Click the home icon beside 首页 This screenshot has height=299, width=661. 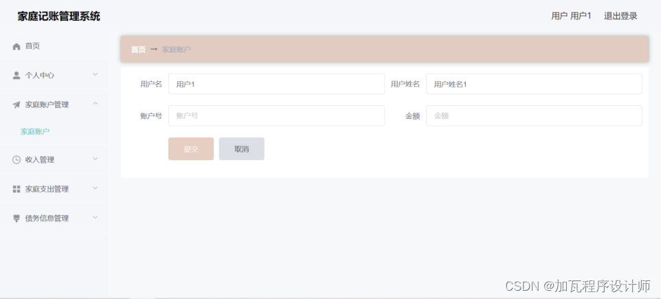[16, 46]
